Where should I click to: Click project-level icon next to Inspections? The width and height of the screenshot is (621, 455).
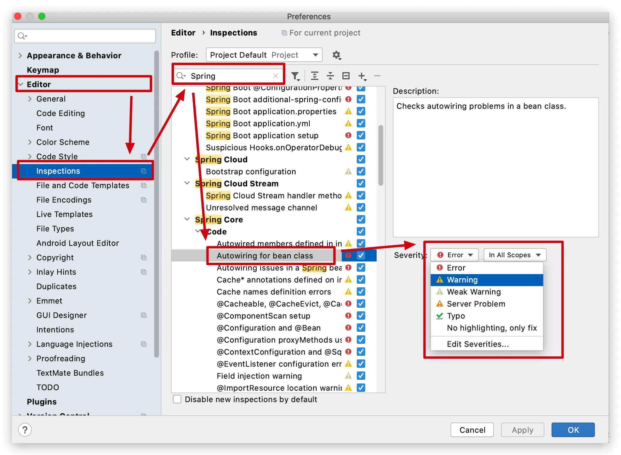[x=144, y=171]
